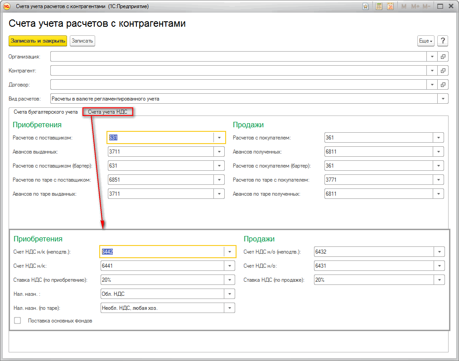Screen dimensions: 459x361
Task: Open the Расчетов с покупателем account dropdown
Action: point(438,138)
